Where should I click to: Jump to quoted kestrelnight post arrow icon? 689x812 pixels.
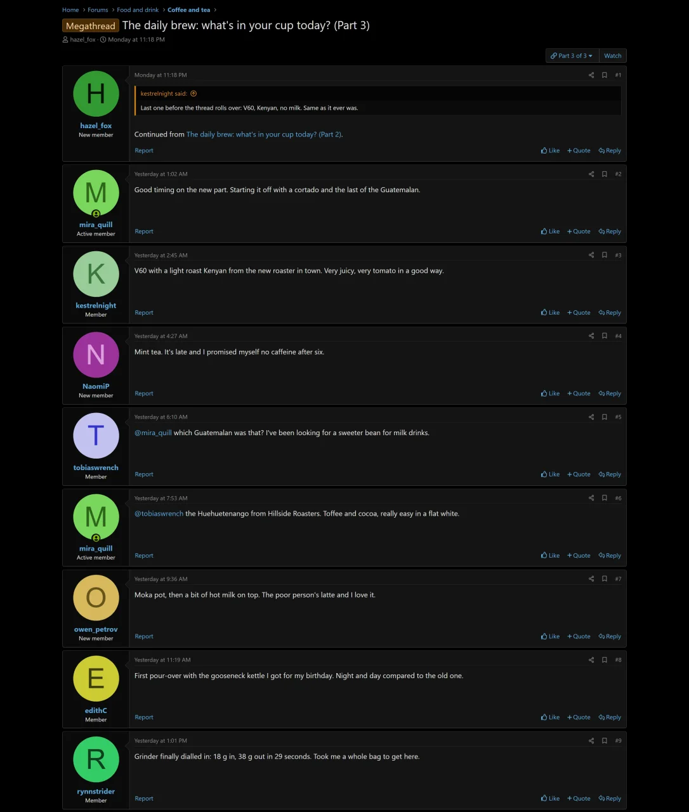coord(194,94)
